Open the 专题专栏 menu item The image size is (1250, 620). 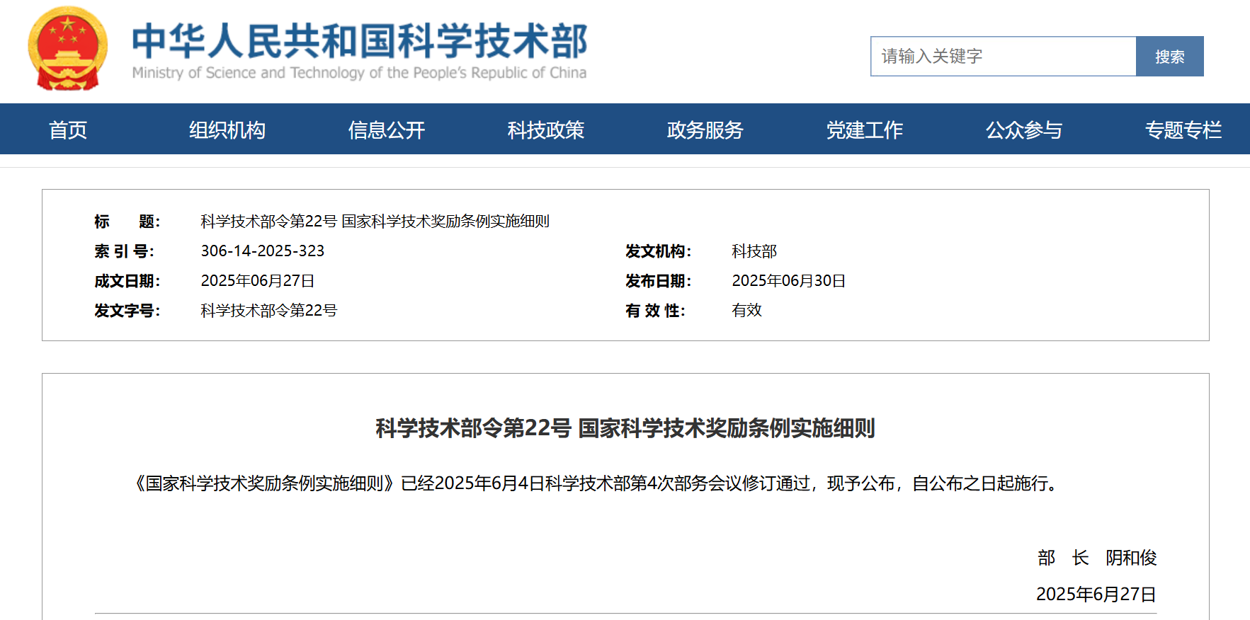coord(1183,130)
